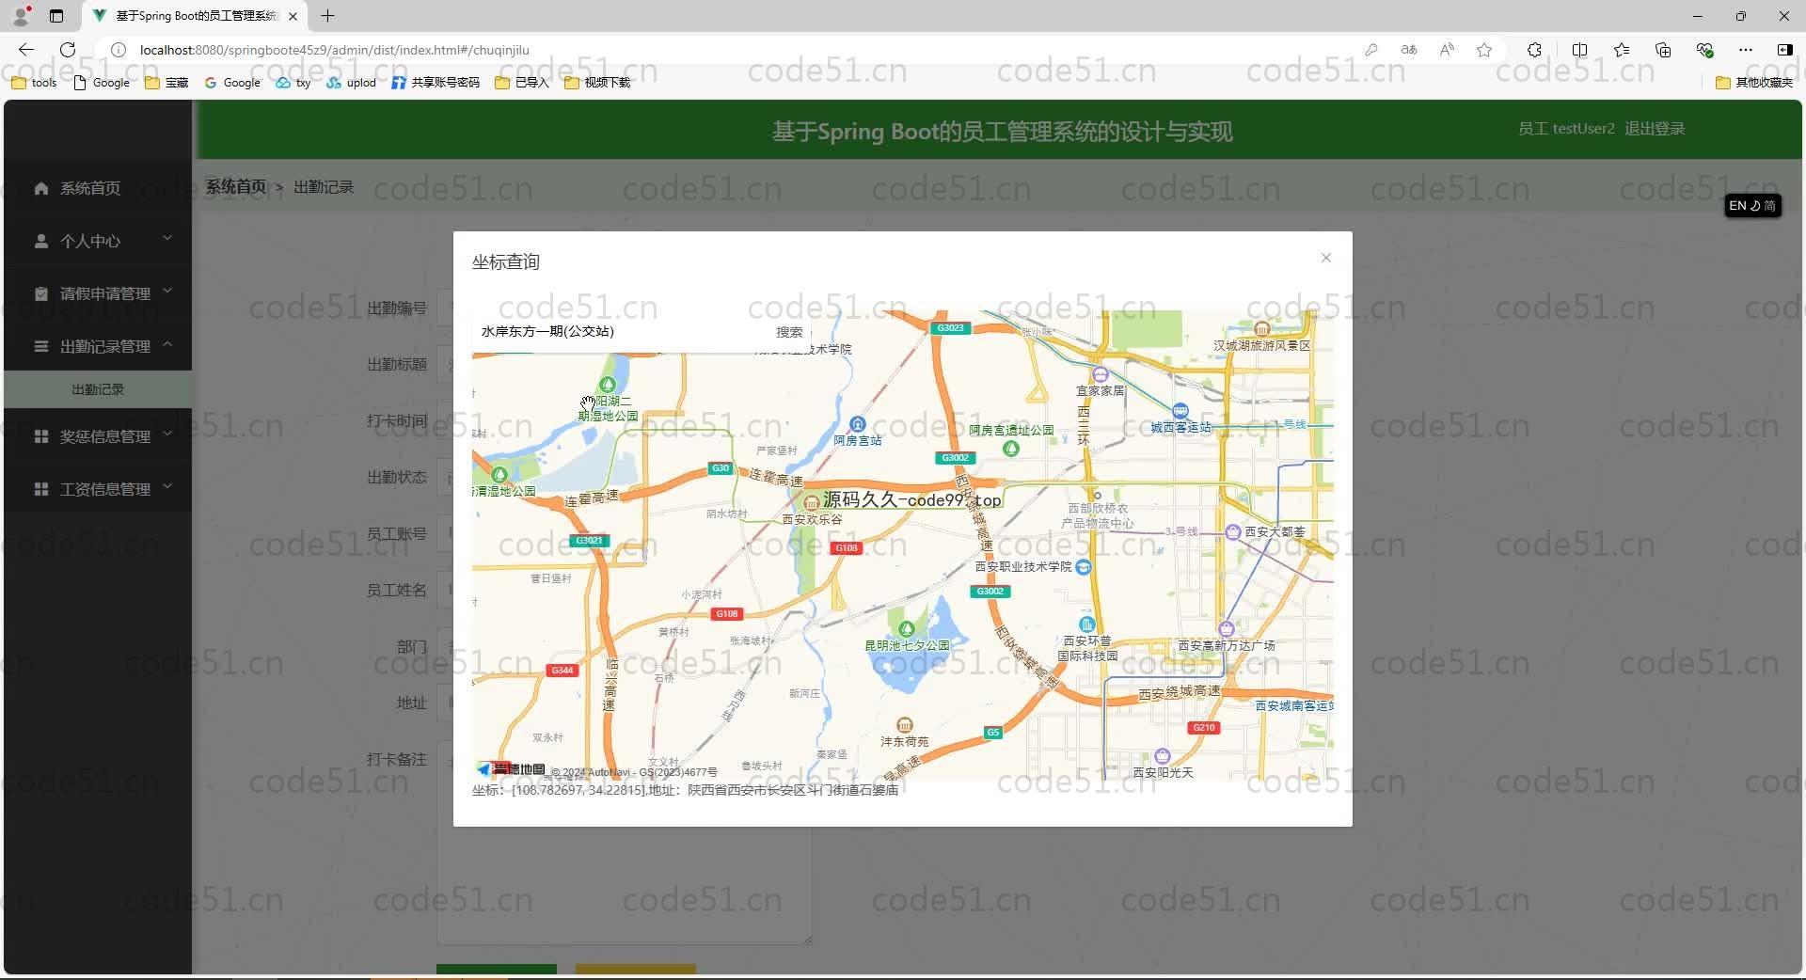1806x980 pixels.
Task: Open 视频下载 bookmark folder
Action: tap(597, 83)
